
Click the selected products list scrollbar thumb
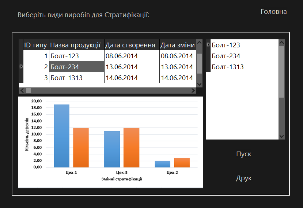[282, 72]
